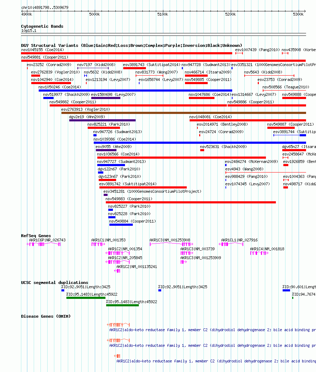Click the nsv1042940 (Coe2014) red bar
This screenshot has width=316, height=372.
51,83
